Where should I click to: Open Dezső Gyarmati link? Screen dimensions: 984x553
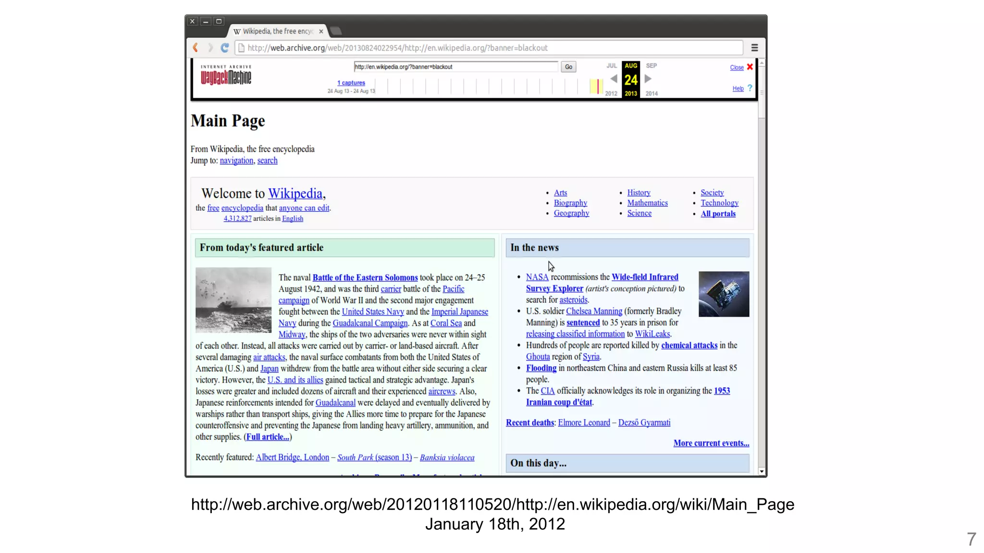click(x=644, y=422)
